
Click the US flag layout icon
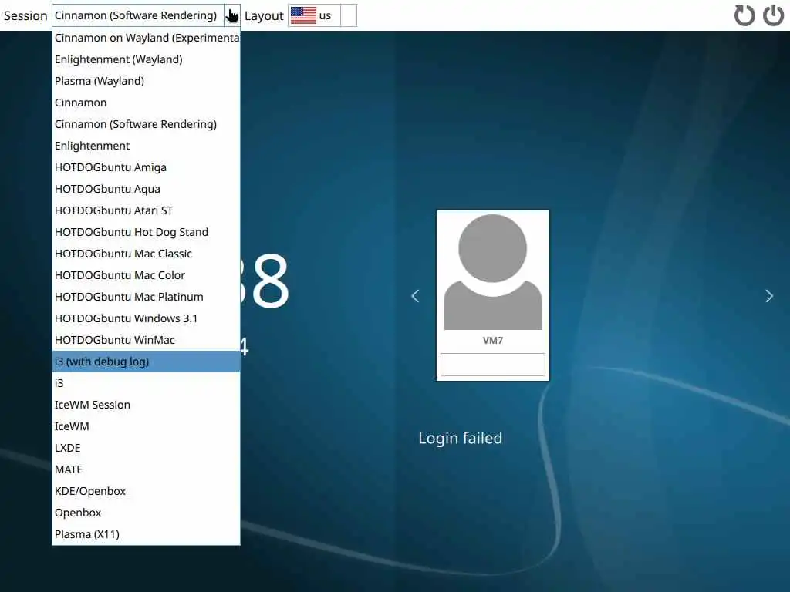(303, 15)
